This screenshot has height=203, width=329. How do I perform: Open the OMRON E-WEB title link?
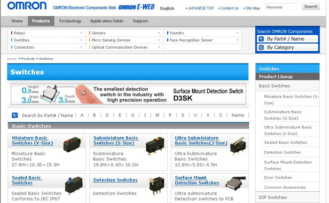pyautogui.click(x=136, y=8)
